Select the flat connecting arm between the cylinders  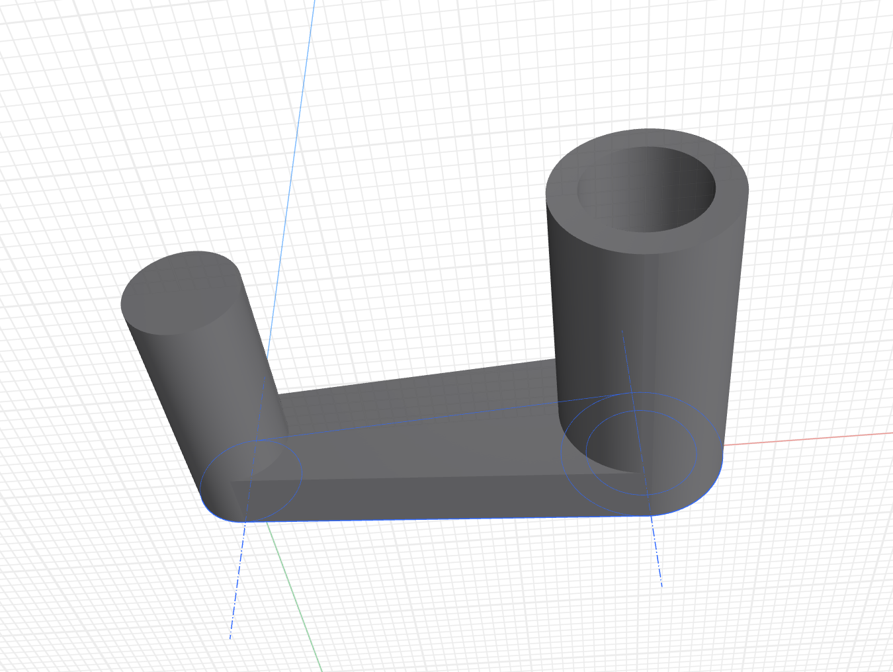pyautogui.click(x=423, y=430)
